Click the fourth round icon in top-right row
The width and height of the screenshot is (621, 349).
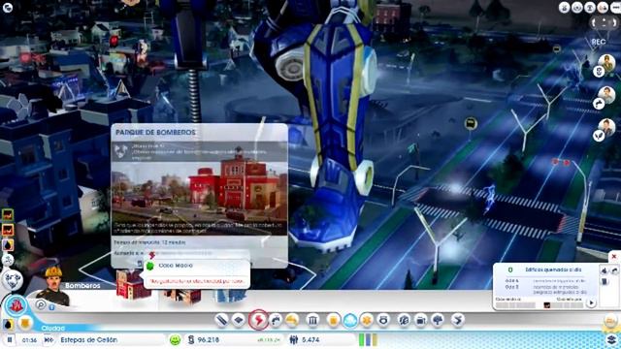(x=603, y=8)
